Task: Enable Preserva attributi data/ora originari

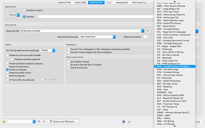Action: [7, 63]
